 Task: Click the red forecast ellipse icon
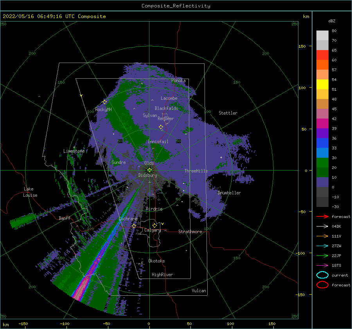(x=322, y=285)
